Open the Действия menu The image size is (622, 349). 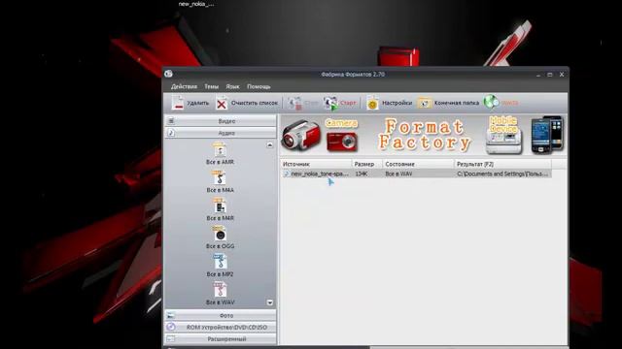click(184, 86)
